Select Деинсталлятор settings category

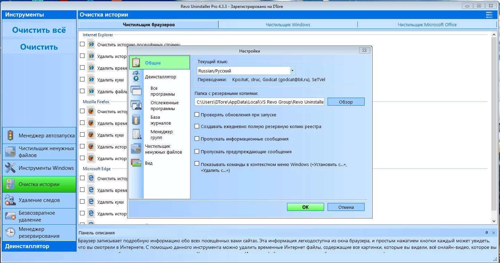tap(160, 77)
